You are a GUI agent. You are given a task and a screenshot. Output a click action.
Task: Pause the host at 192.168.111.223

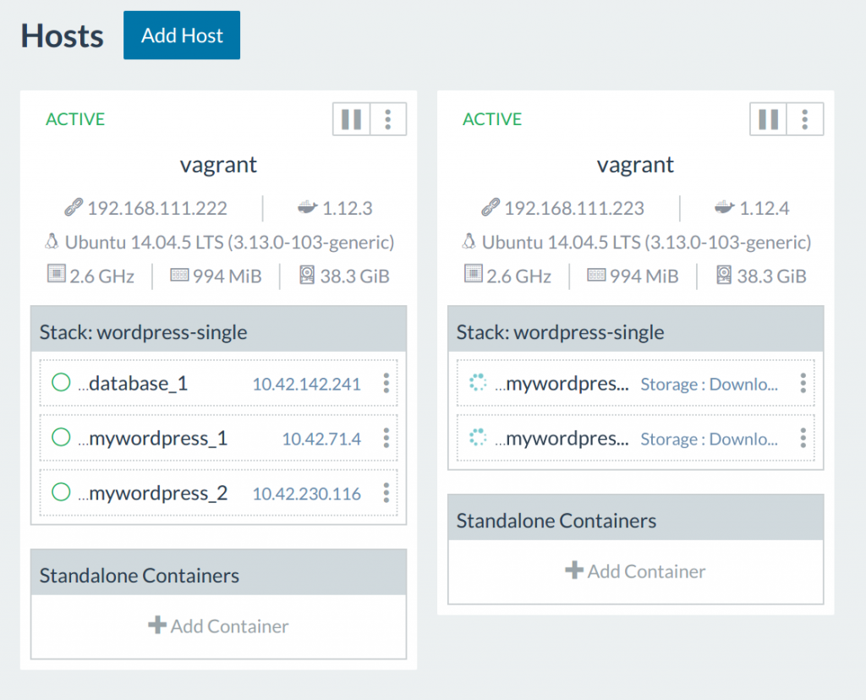[768, 119]
